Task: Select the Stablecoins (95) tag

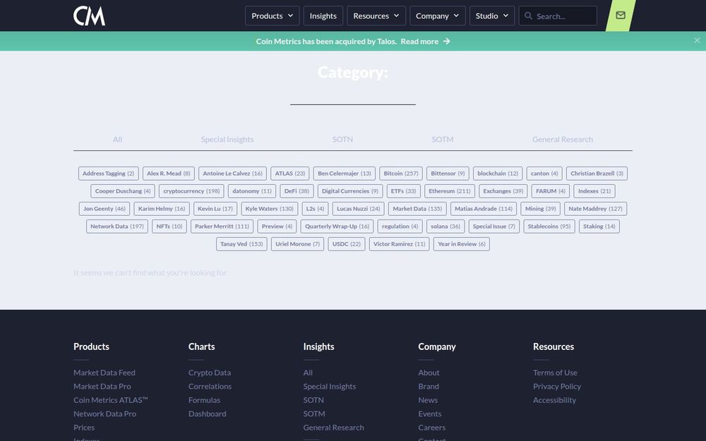Action: (x=549, y=226)
